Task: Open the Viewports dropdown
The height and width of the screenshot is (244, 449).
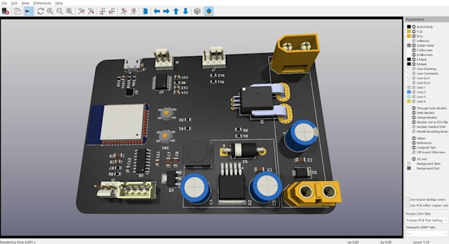Action: click(x=427, y=233)
